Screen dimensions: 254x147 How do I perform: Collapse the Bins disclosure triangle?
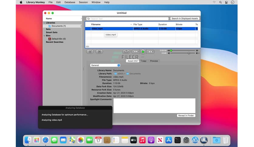coord(44,36)
